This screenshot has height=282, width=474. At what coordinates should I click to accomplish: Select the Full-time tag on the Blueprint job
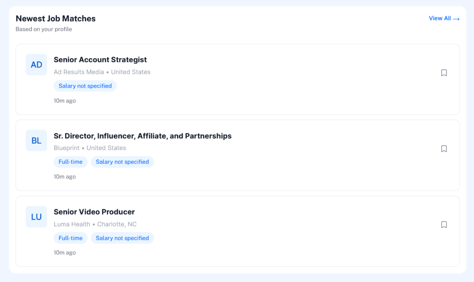click(70, 162)
